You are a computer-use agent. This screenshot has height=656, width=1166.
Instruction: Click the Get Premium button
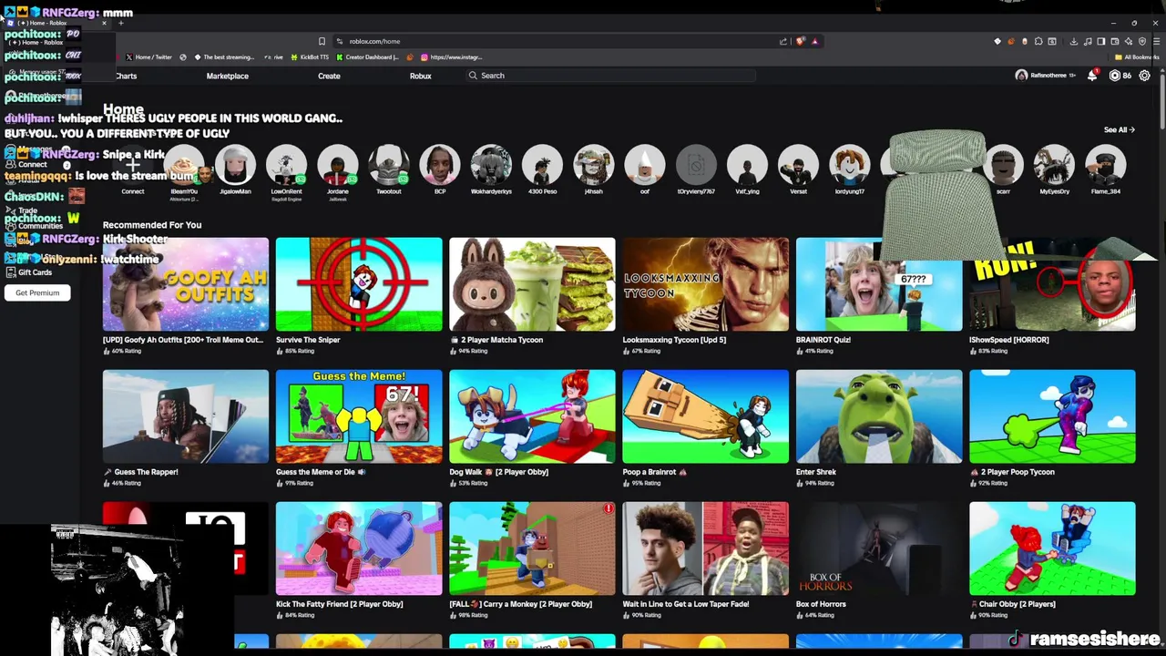(x=37, y=292)
